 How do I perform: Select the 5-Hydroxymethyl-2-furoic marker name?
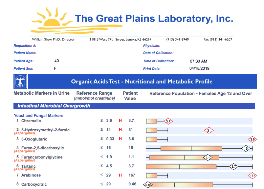click(45, 130)
